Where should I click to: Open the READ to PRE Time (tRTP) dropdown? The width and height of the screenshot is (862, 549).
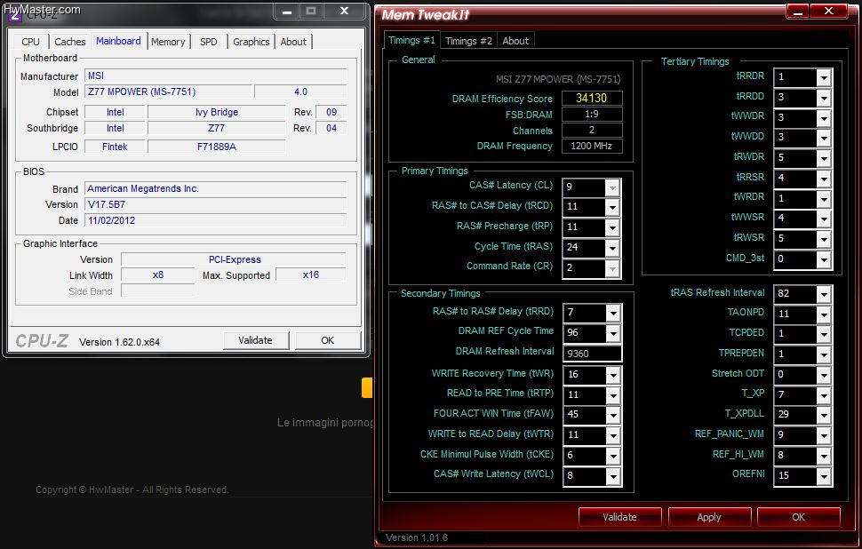pyautogui.click(x=613, y=395)
